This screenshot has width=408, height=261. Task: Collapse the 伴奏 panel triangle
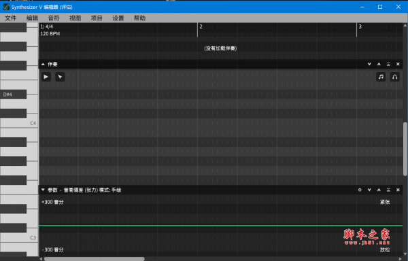point(44,64)
